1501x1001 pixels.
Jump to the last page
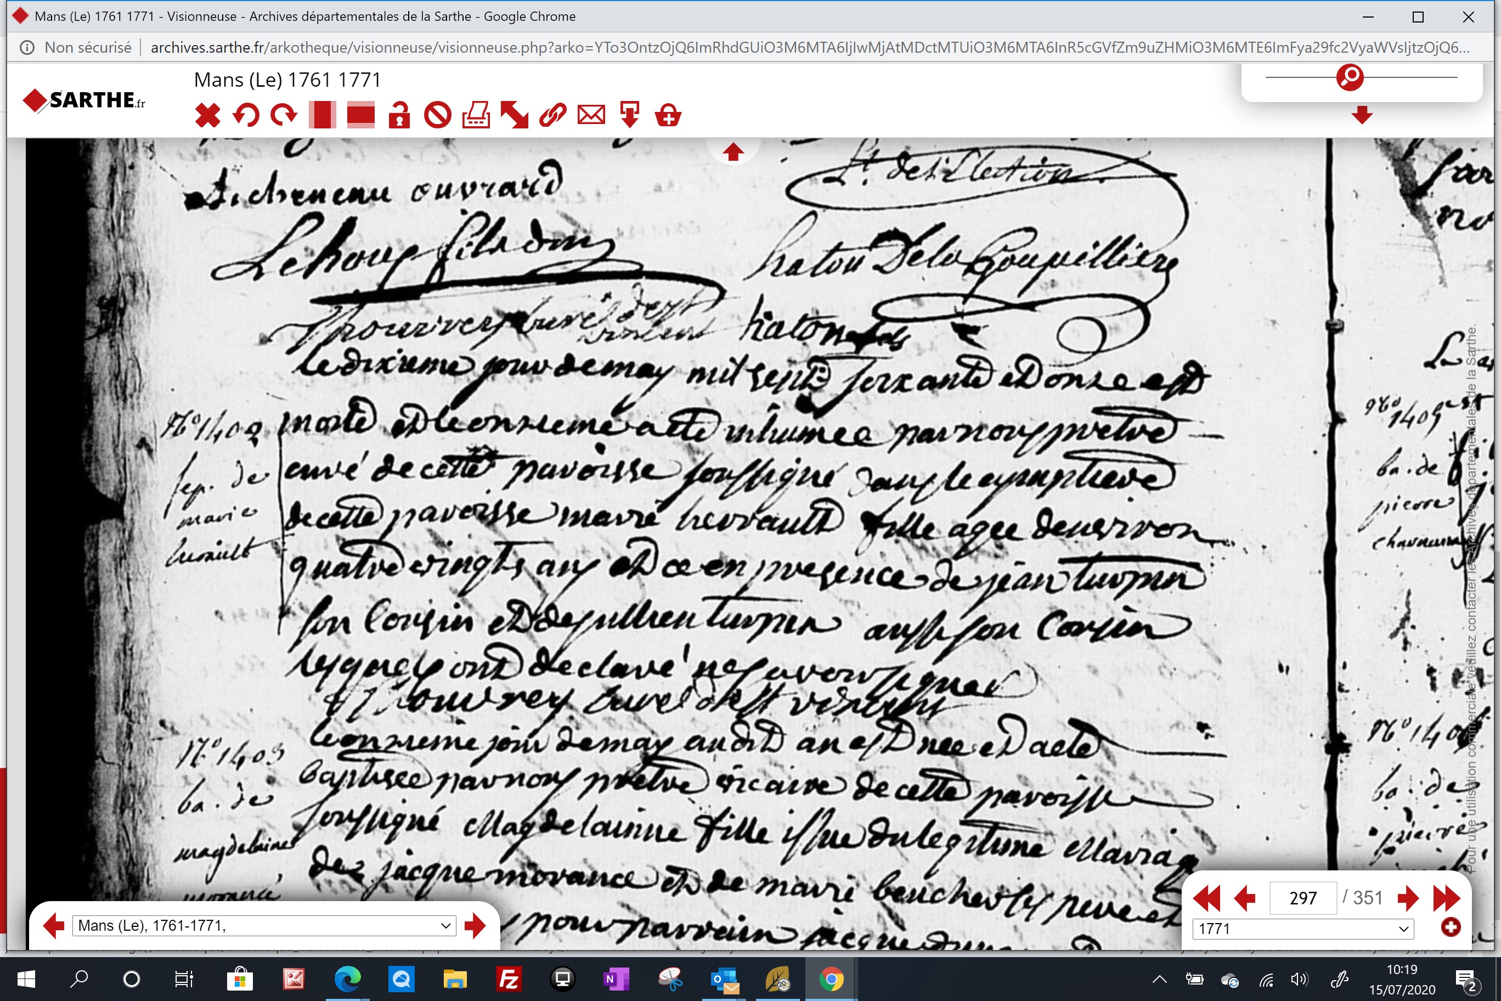coord(1446,898)
